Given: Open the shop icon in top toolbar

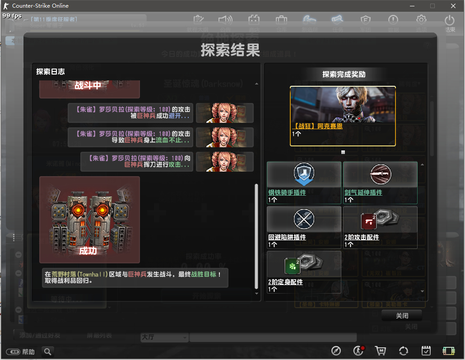Looking at the screenshot, I should [254, 20].
